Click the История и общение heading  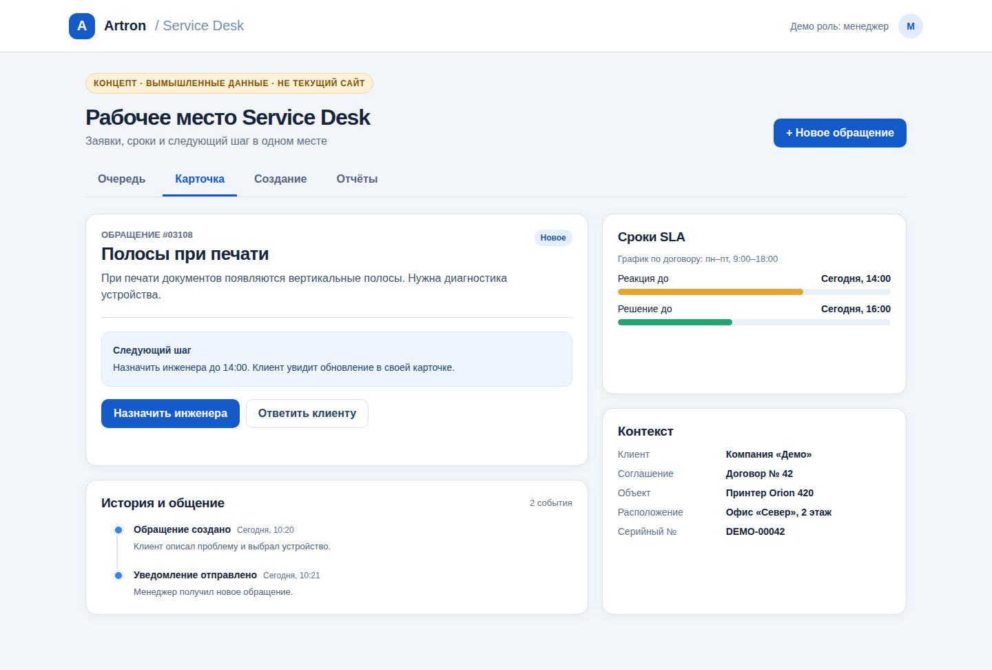pyautogui.click(x=163, y=503)
